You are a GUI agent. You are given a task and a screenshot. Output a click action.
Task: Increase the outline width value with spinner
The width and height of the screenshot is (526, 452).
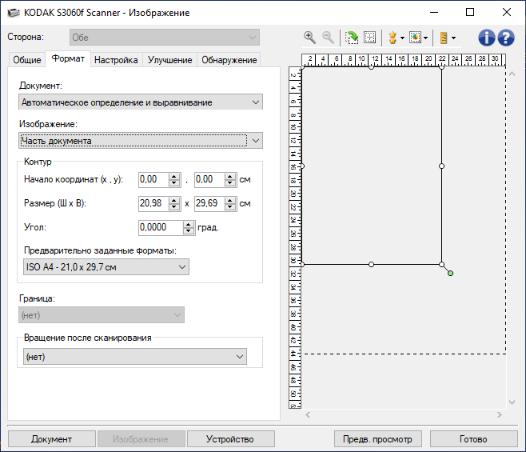click(x=175, y=200)
